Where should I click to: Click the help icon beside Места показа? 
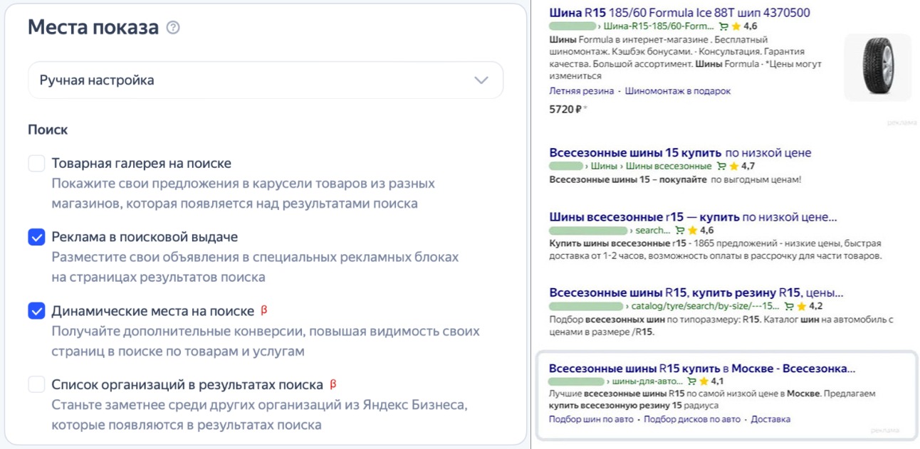[x=173, y=28]
